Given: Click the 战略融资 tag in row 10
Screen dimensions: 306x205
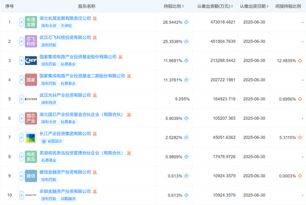Looking at the screenshot, I should (x=68, y=199).
